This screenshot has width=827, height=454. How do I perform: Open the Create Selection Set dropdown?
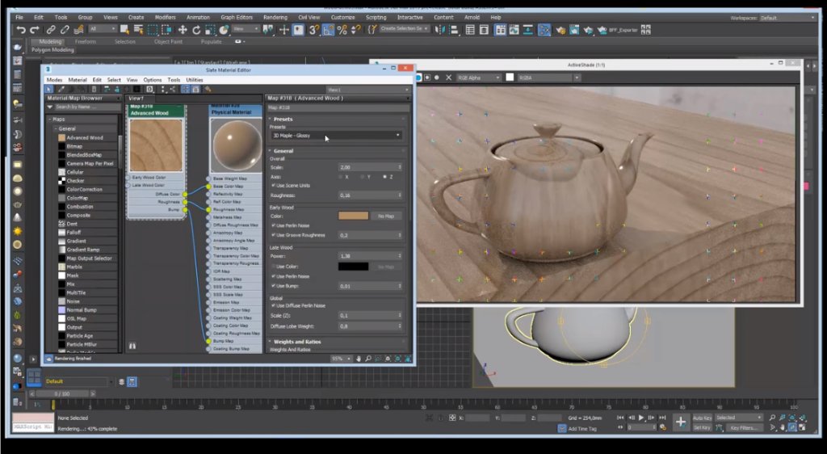pyautogui.click(x=405, y=29)
